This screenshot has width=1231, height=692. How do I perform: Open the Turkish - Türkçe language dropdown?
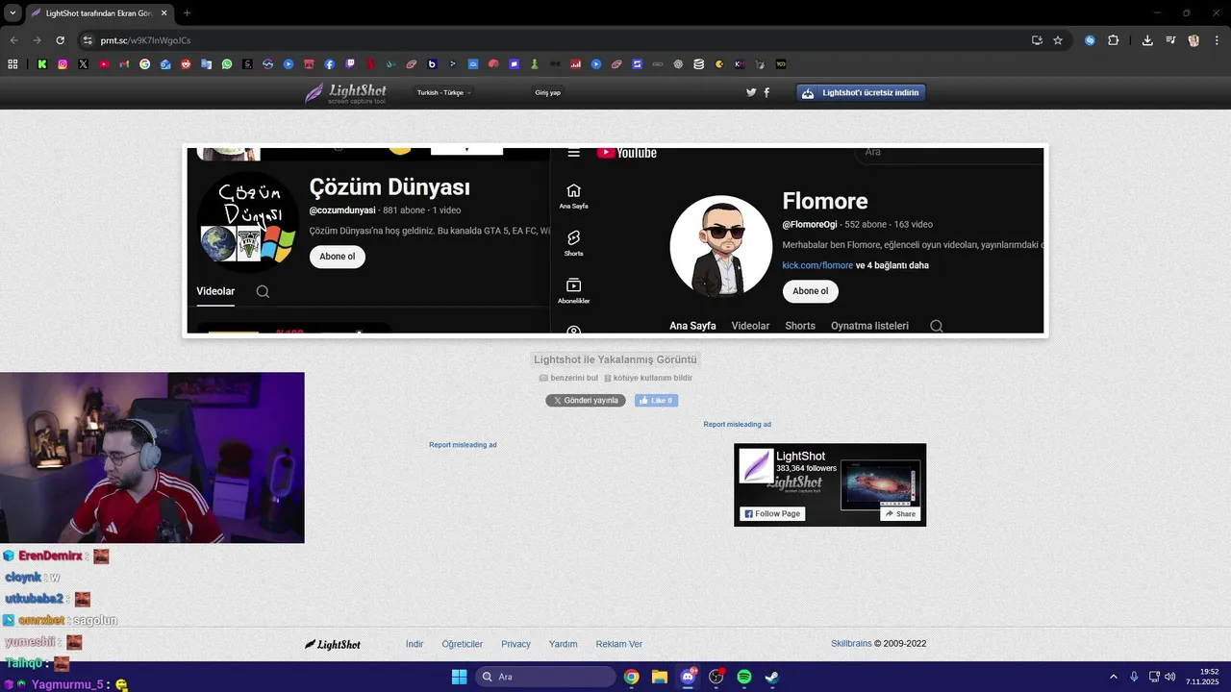pyautogui.click(x=443, y=92)
